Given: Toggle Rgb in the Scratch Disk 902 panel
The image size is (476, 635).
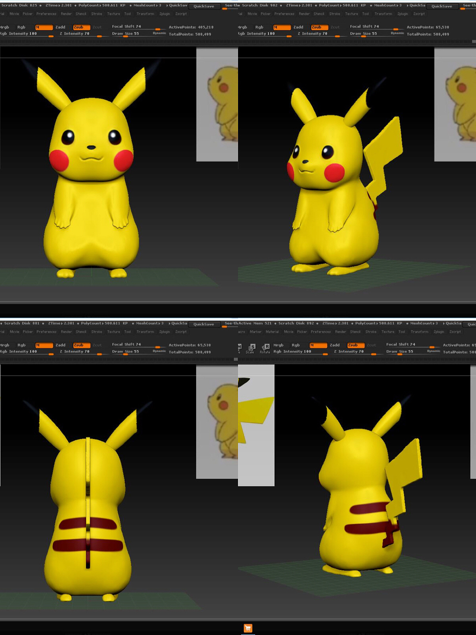Looking at the screenshot, I should (x=259, y=27).
